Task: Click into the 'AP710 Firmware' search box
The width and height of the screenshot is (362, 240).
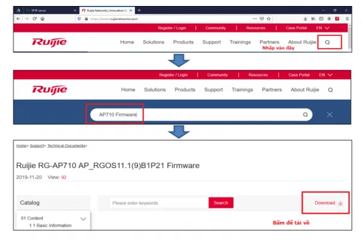Action: click(201, 115)
